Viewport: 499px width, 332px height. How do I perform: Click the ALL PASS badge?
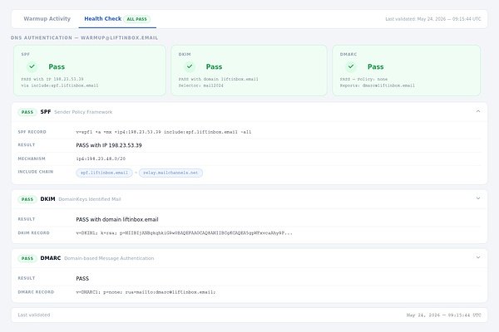(x=137, y=19)
